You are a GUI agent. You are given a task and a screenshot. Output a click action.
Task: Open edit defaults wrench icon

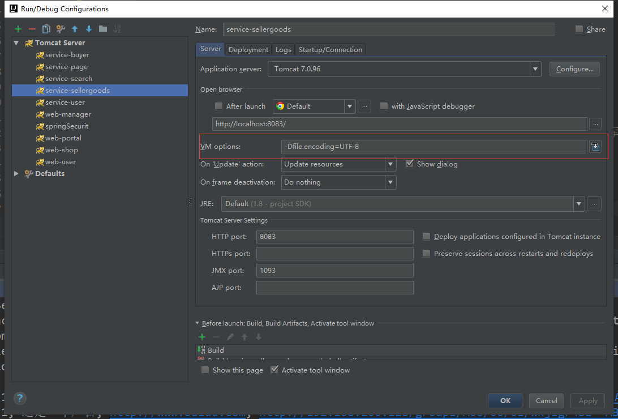[61, 29]
